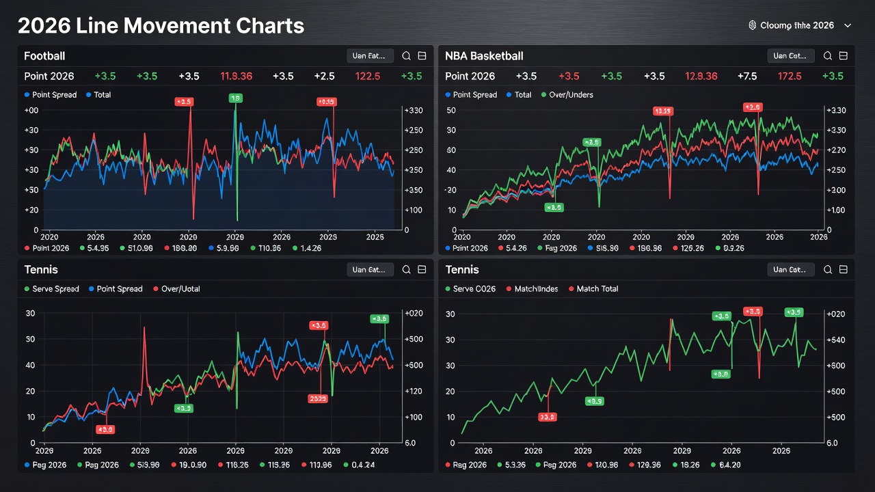875x492 pixels.
Task: Click the 172.5 value in NBA Basketball stats
Action: point(790,76)
